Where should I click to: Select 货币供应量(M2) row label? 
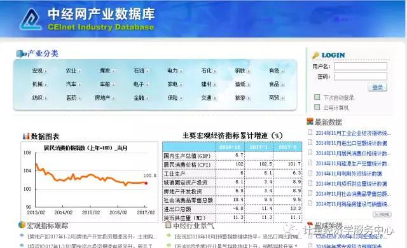click(184, 217)
